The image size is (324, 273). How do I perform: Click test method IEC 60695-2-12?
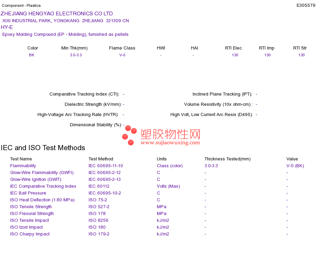(105, 173)
